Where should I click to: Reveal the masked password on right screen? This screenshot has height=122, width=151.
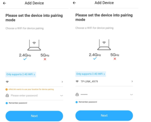coord(132,94)
